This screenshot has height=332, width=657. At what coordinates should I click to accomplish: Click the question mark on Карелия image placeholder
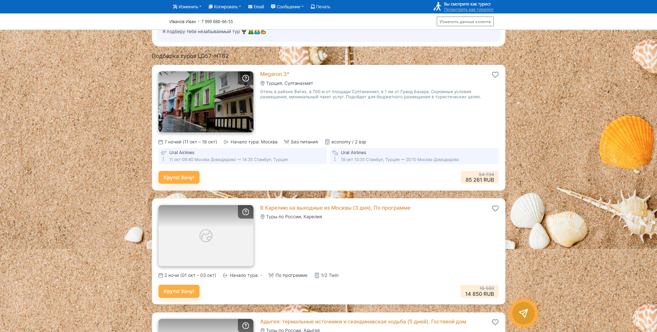[245, 212]
